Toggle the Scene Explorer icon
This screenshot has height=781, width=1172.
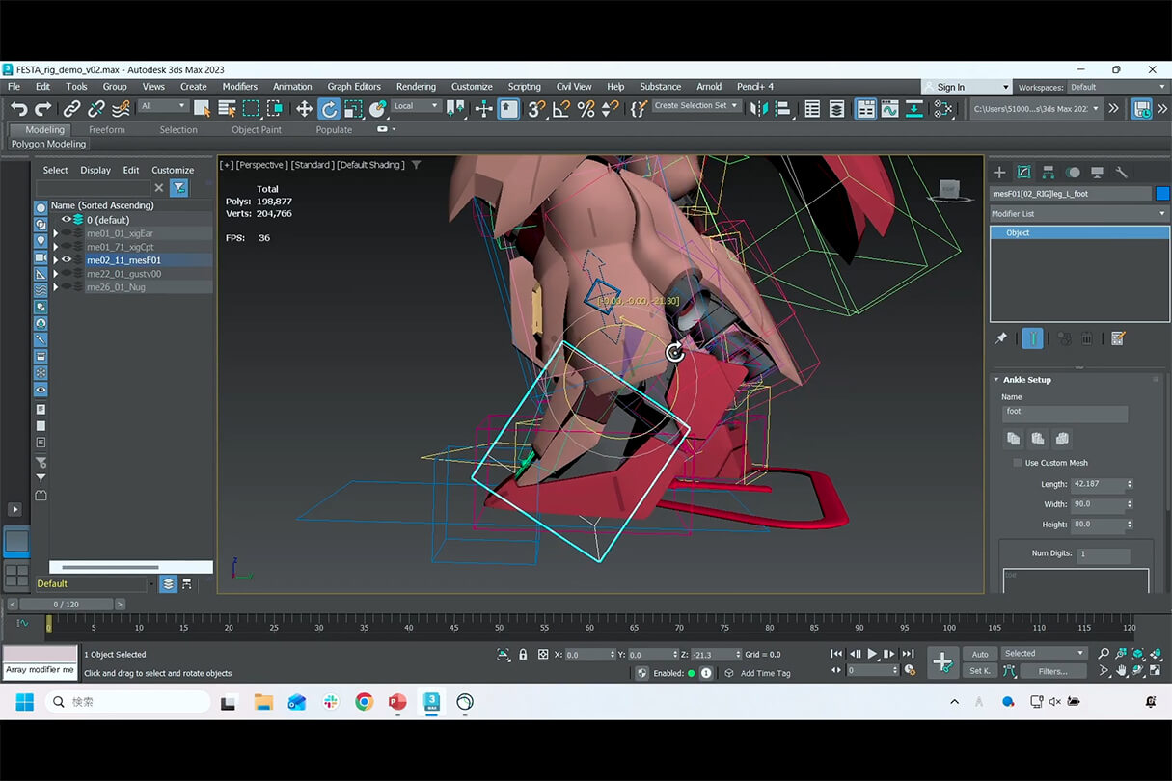812,109
